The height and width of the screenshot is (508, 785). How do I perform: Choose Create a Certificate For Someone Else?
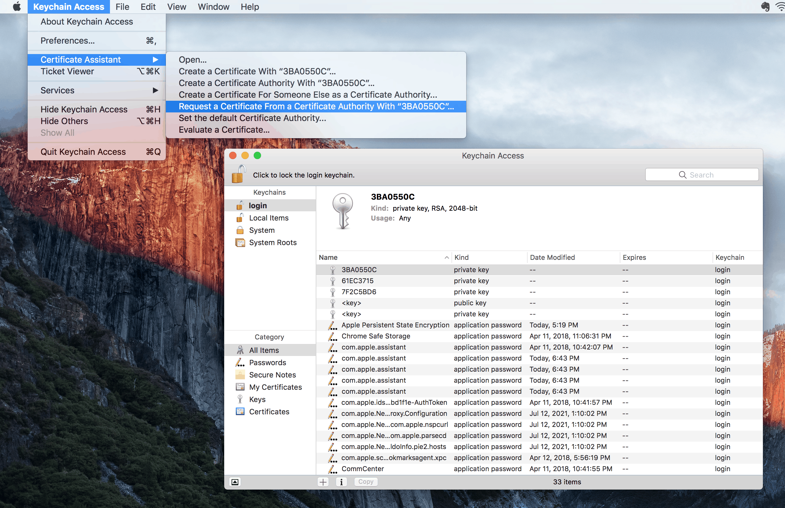pos(316,95)
